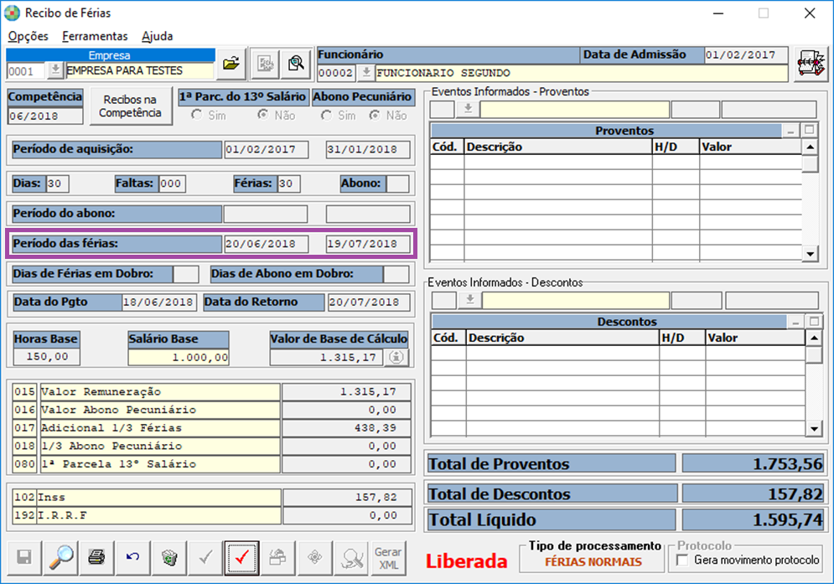Select Sim for Abono Pecuniário

point(326,115)
